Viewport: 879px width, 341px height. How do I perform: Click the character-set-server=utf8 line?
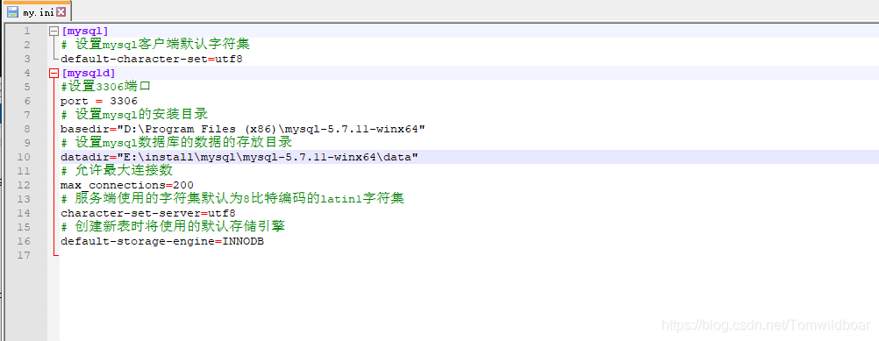pos(148,213)
